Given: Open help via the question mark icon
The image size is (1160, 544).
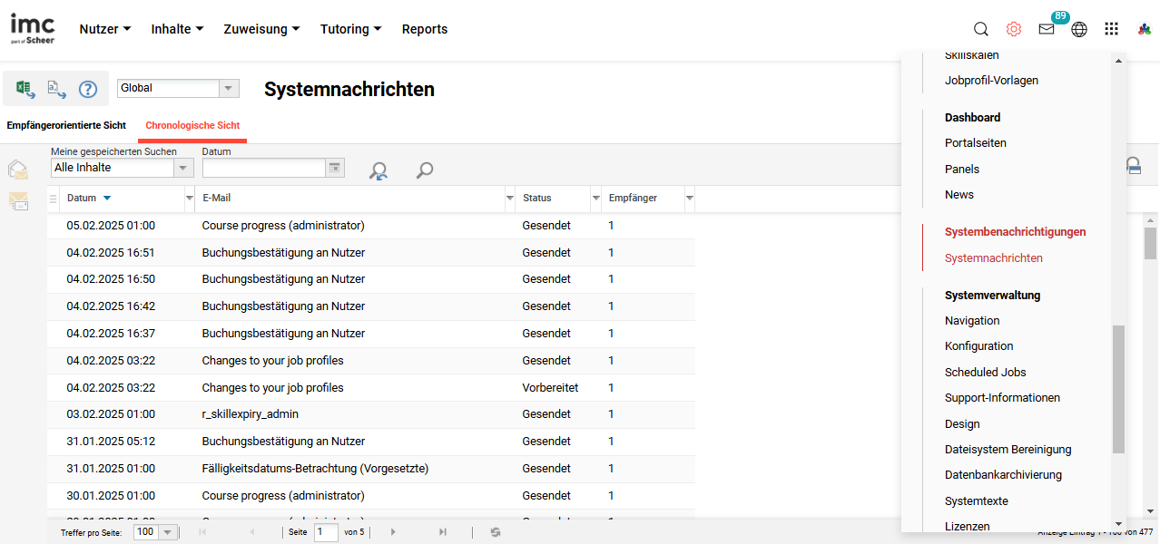Looking at the screenshot, I should pos(88,89).
